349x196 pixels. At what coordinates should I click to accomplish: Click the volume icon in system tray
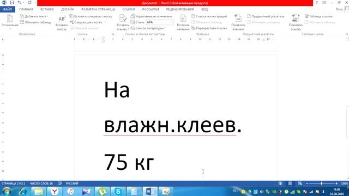tap(261, 192)
